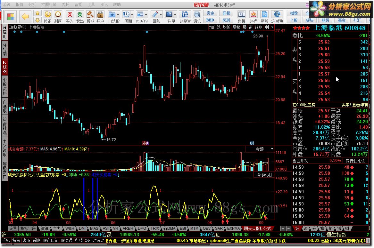Click the colorful home grid icon
The height and width of the screenshot is (248, 374).
11,17
